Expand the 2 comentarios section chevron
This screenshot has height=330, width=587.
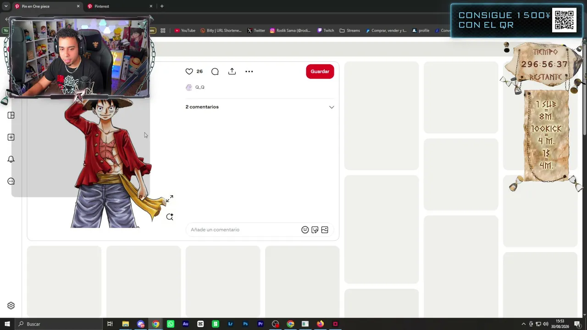[332, 107]
